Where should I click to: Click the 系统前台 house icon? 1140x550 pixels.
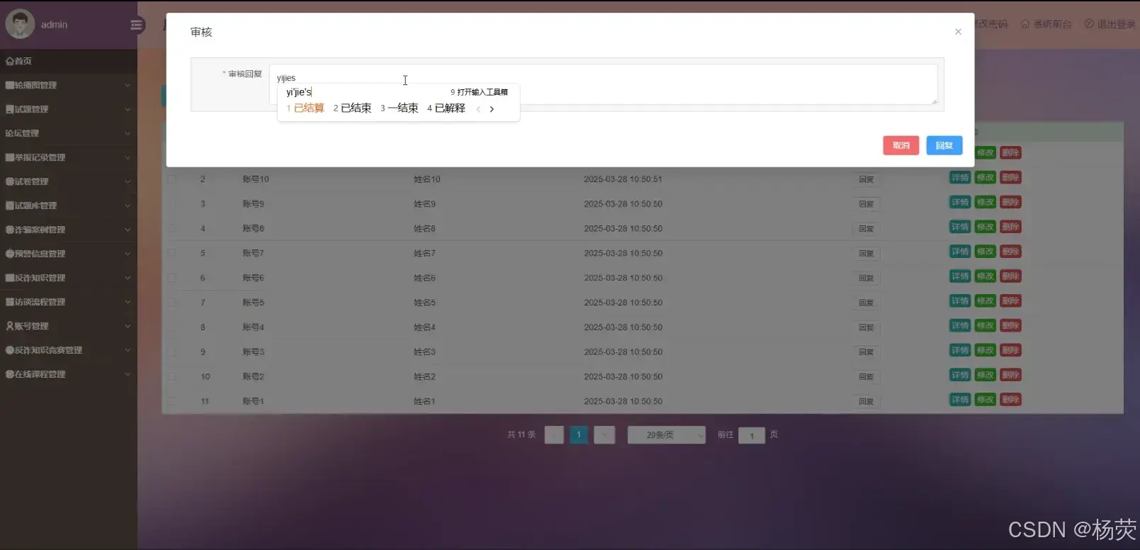pos(1025,24)
